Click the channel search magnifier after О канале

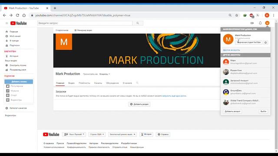coord(137,83)
